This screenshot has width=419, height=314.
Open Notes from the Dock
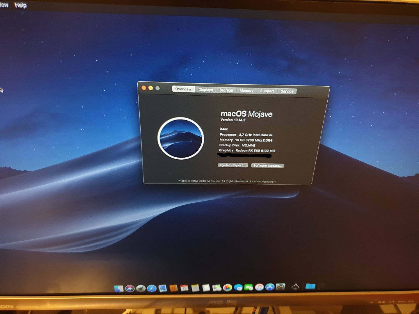195,288
